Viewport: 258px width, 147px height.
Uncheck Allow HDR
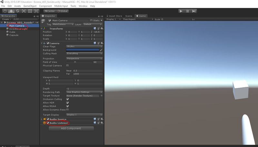click(x=67, y=103)
